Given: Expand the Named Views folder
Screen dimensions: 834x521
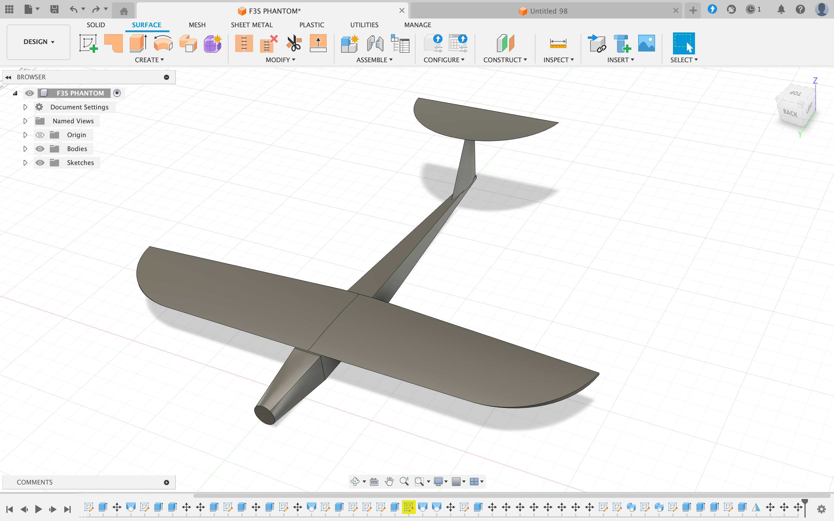Looking at the screenshot, I should pyautogui.click(x=25, y=121).
